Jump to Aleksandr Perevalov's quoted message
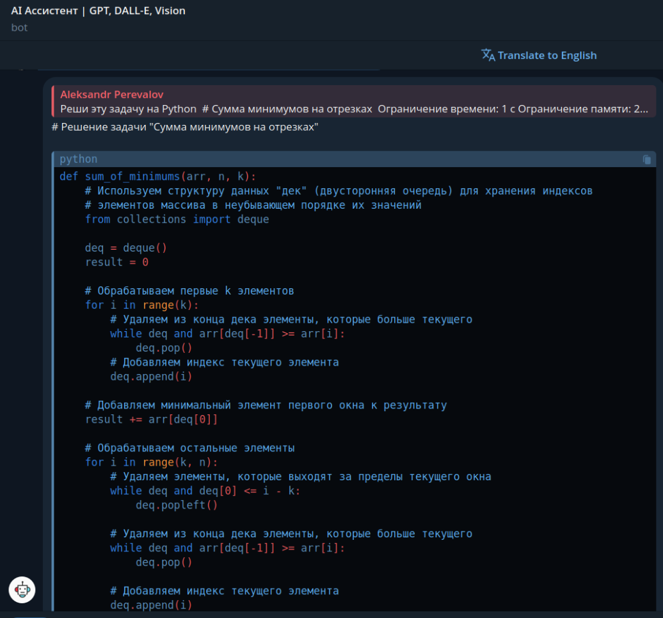 112,95
